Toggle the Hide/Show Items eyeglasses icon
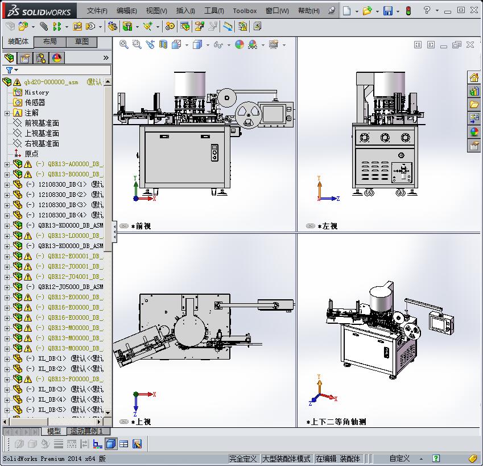483x466 pixels. (219, 44)
